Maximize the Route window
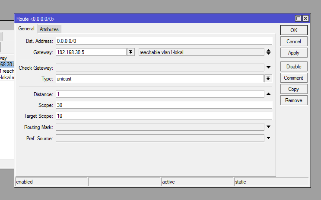 point(298,19)
